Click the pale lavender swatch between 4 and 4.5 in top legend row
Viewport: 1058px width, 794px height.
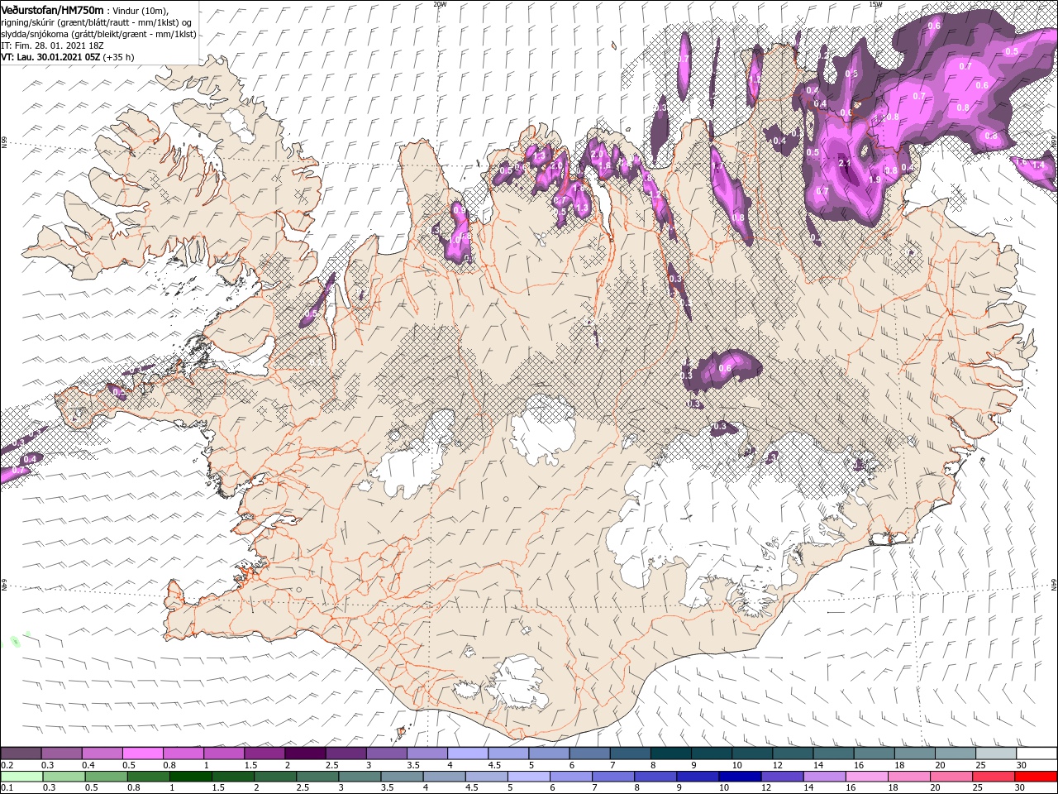click(x=467, y=753)
